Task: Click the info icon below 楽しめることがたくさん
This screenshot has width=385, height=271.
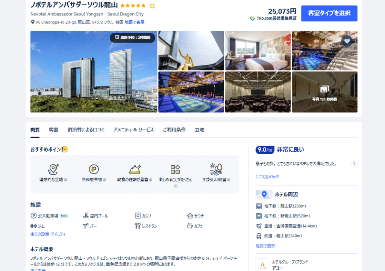Action: tap(176, 186)
